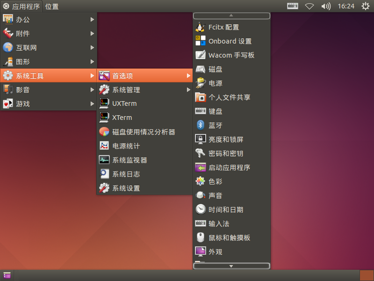
Task: Expand the 附件 submenu arrow
Action: [92, 33]
